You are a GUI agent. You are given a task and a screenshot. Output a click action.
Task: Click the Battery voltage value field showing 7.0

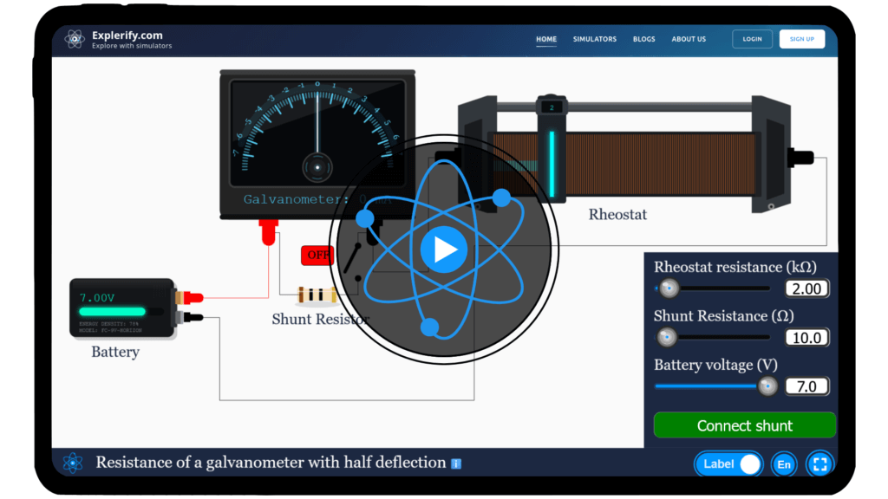pyautogui.click(x=806, y=386)
